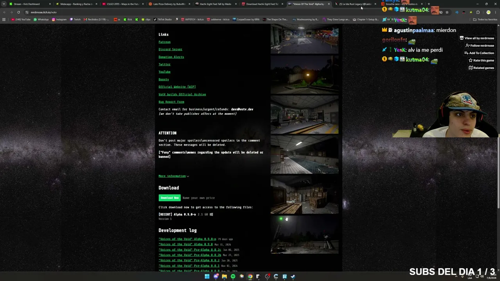Viewport: 500px width, 281px height.
Task: Expand the More information section
Action: (x=174, y=176)
